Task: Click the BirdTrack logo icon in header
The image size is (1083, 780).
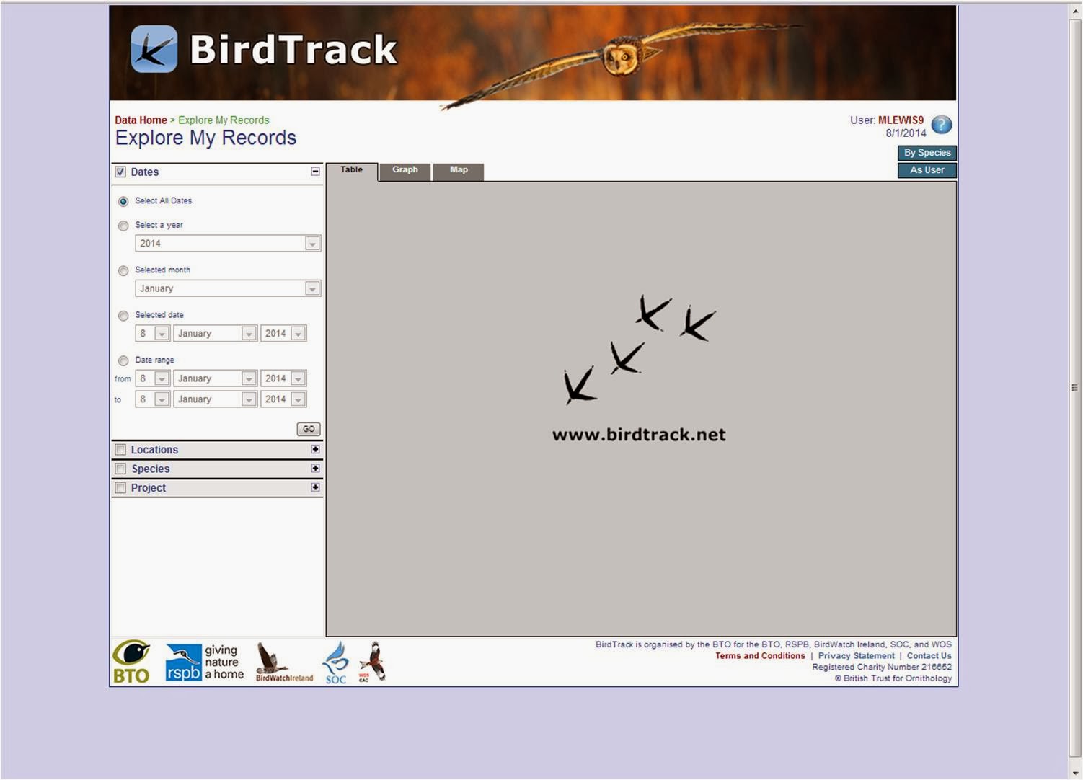Action: pos(154,49)
